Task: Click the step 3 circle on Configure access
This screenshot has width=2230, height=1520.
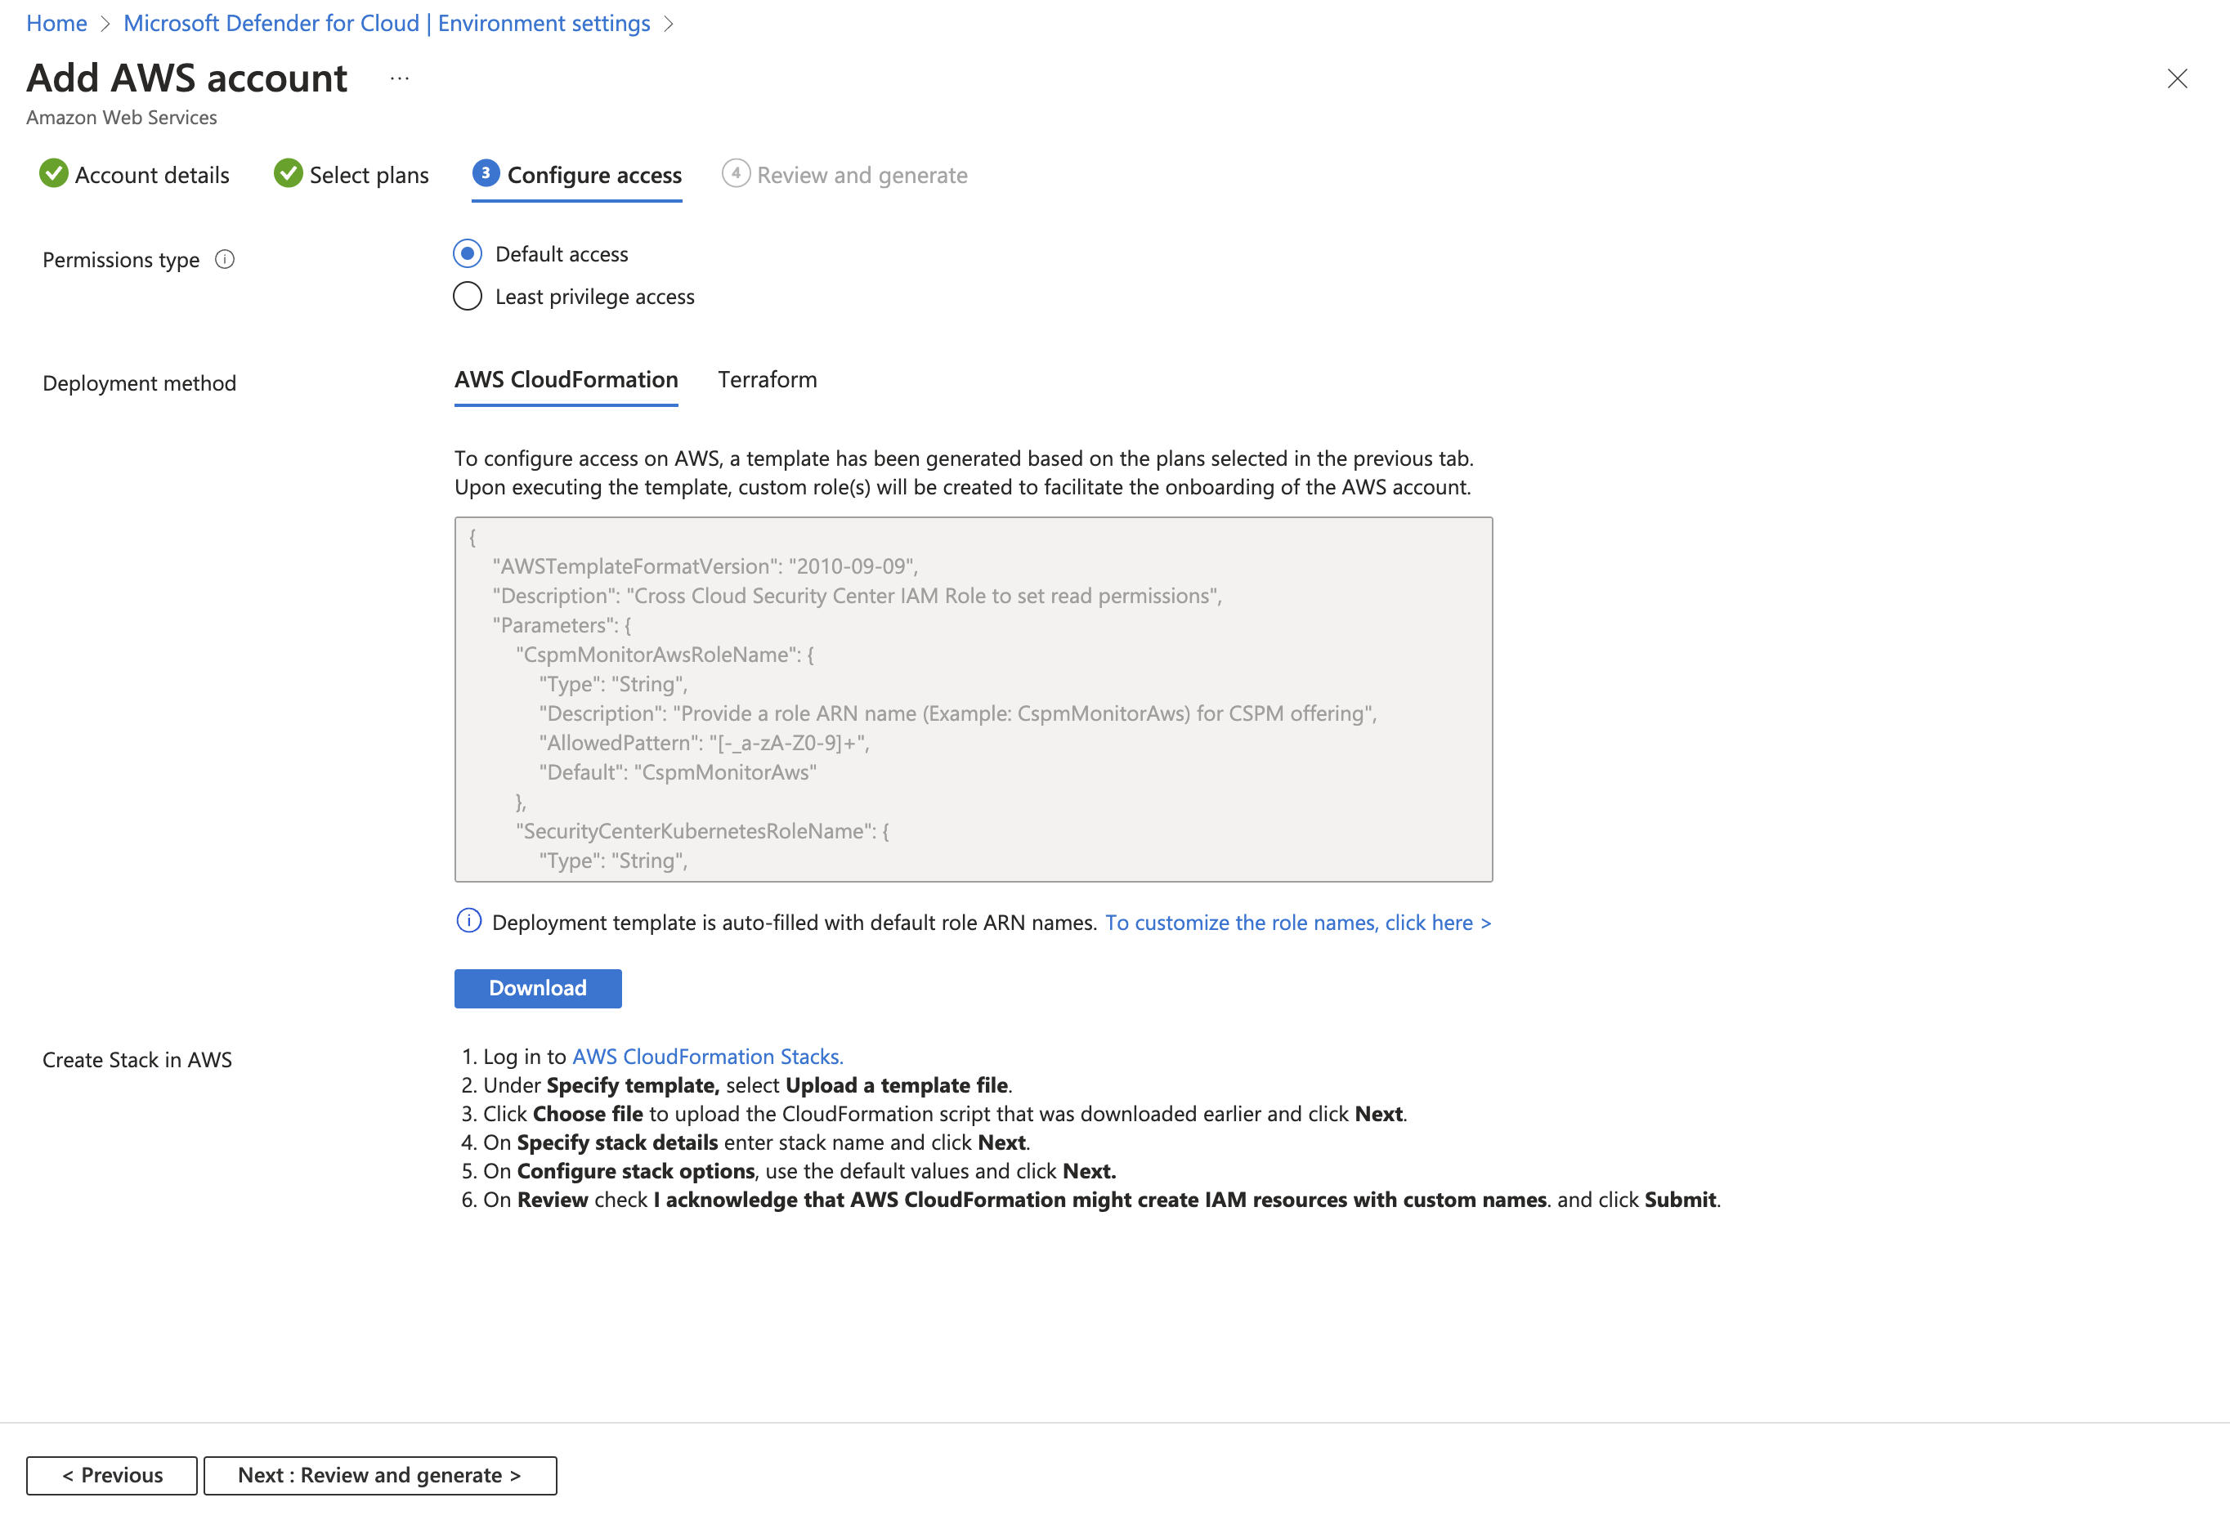Action: [486, 173]
